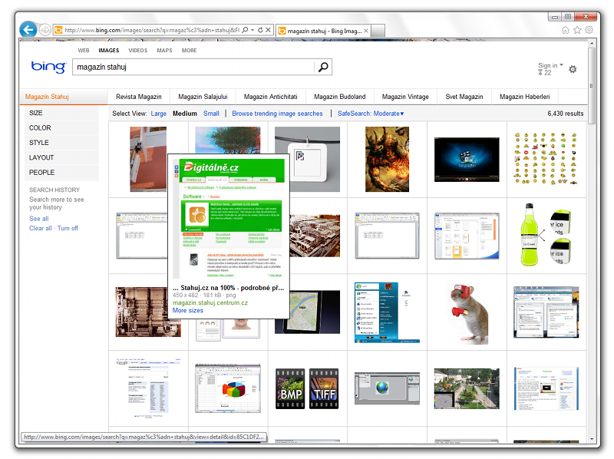614x459 pixels.
Task: Expand the COLOR filter
Action: [x=61, y=127]
